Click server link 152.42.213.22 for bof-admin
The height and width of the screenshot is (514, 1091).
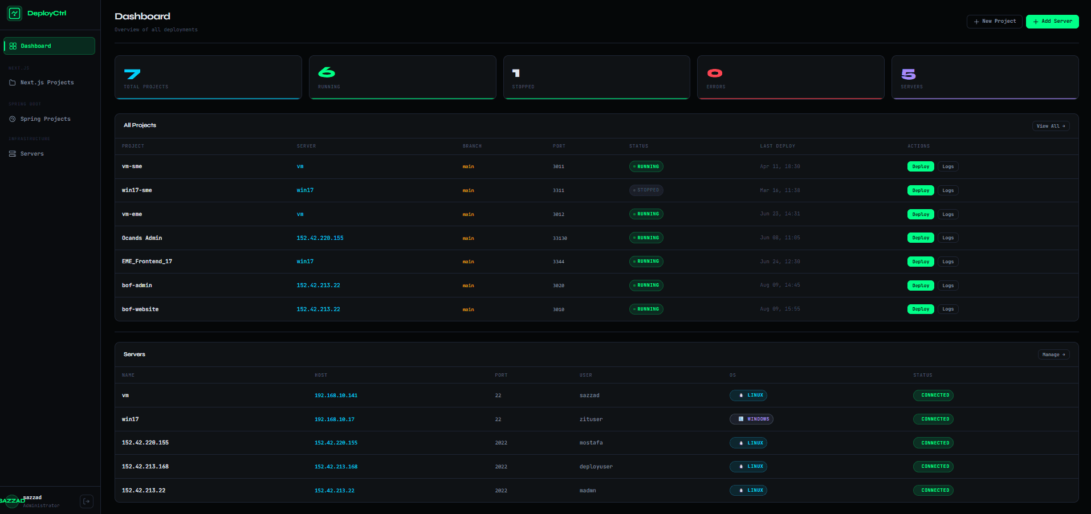(x=318, y=285)
